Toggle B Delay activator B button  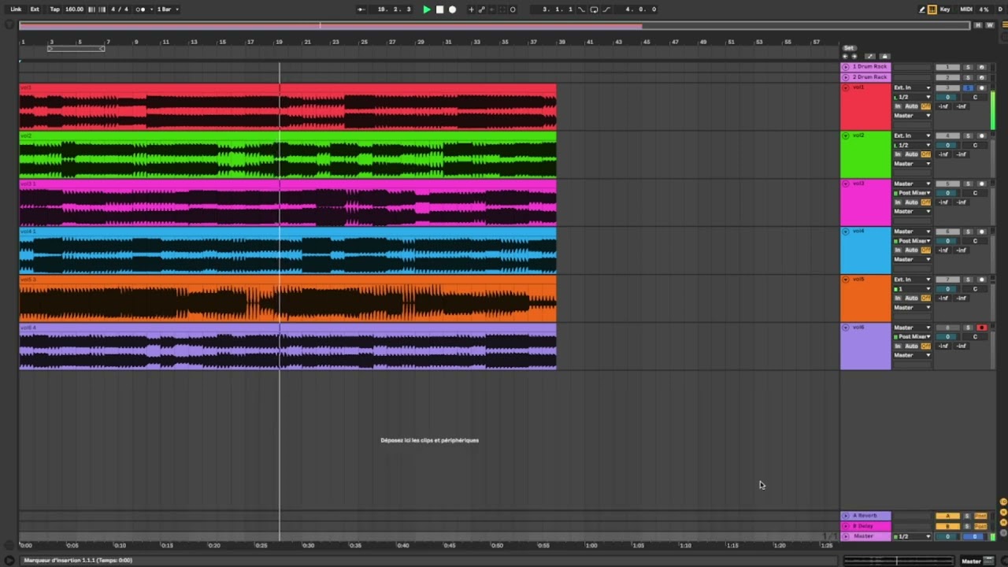(948, 526)
